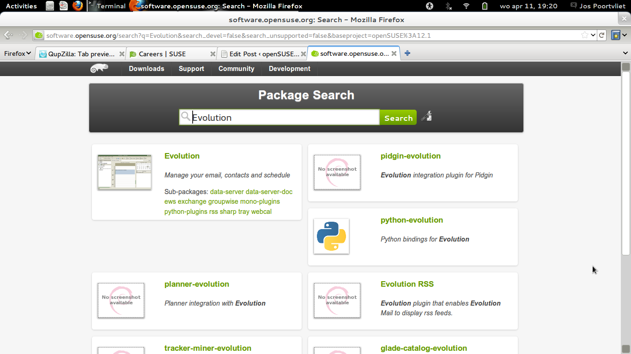Open the bookmarks button dropdown arrow
The height and width of the screenshot is (354, 631).
(625, 35)
